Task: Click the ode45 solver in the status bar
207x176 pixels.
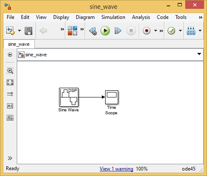Action: coord(189,169)
